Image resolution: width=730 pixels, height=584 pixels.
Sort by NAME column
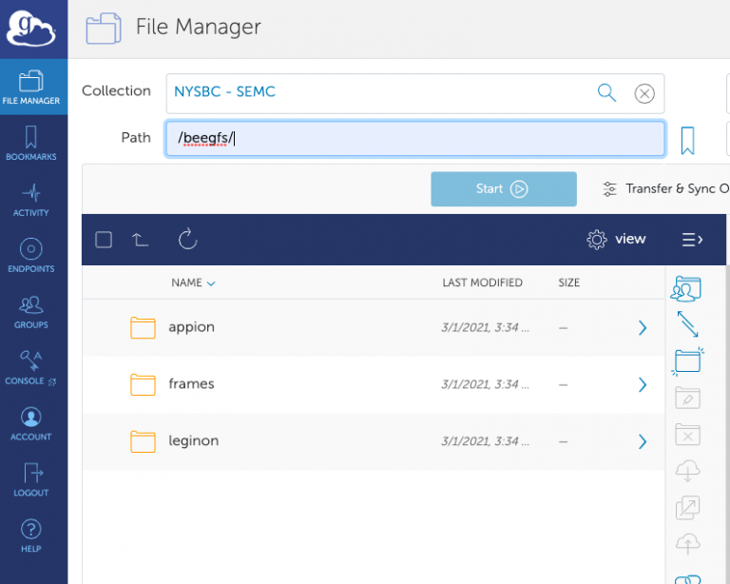[x=193, y=282]
